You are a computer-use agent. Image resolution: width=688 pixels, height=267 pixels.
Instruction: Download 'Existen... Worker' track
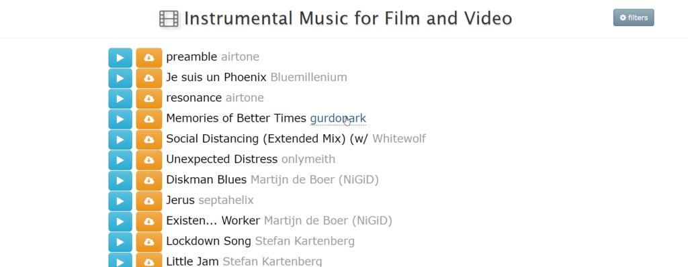[148, 221]
